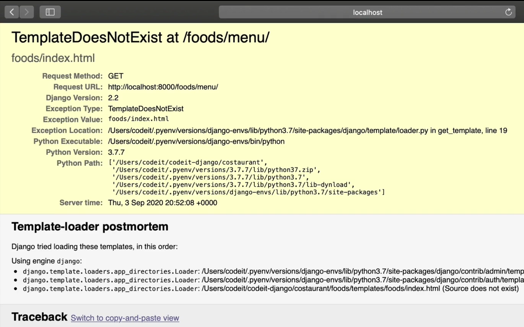
Task: Select the site-packages entry in Python Path
Action: [x=248, y=192]
